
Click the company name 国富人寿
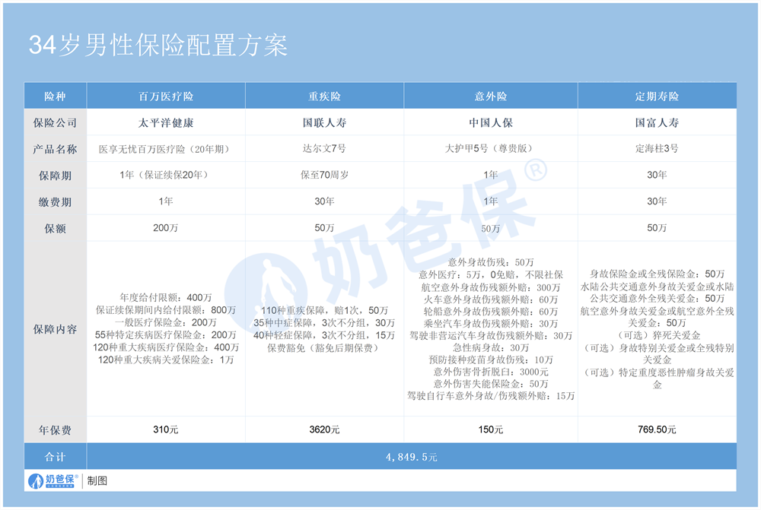(x=658, y=122)
